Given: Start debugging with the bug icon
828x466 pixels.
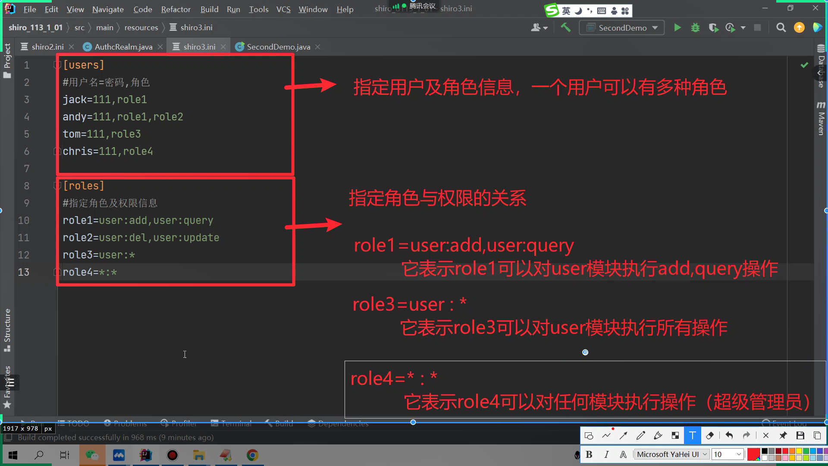Looking at the screenshot, I should pyautogui.click(x=695, y=28).
